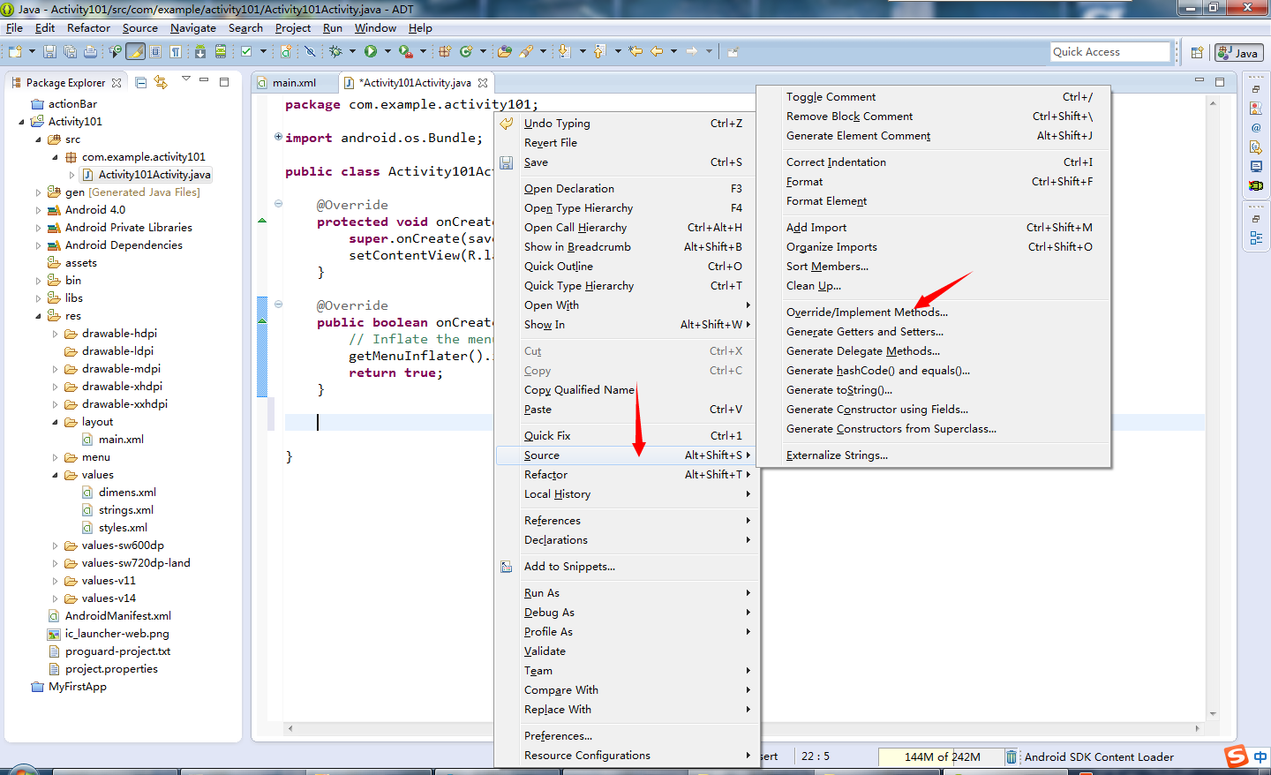The height and width of the screenshot is (775, 1271).
Task: Click Collapse All in Package Explorer
Action: [x=141, y=82]
